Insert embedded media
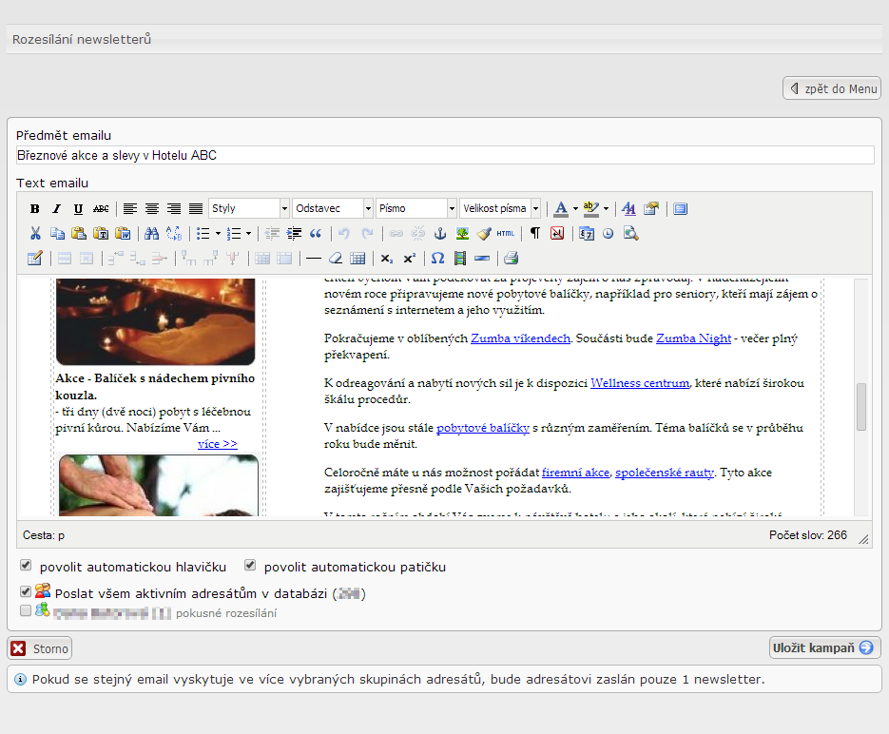This screenshot has height=734, width=889. click(460, 259)
